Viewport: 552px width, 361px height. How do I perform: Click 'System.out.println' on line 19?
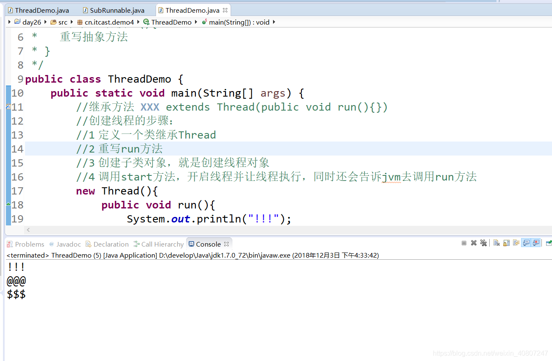(x=184, y=219)
